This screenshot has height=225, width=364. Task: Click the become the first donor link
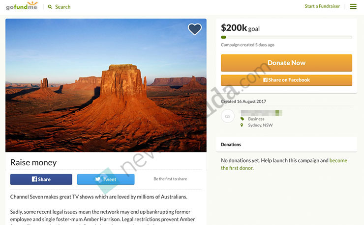click(x=284, y=164)
